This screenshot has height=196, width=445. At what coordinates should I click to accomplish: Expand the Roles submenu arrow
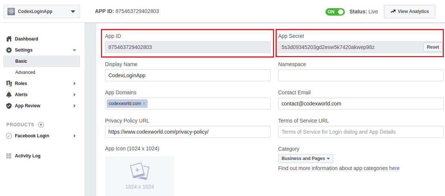74,84
